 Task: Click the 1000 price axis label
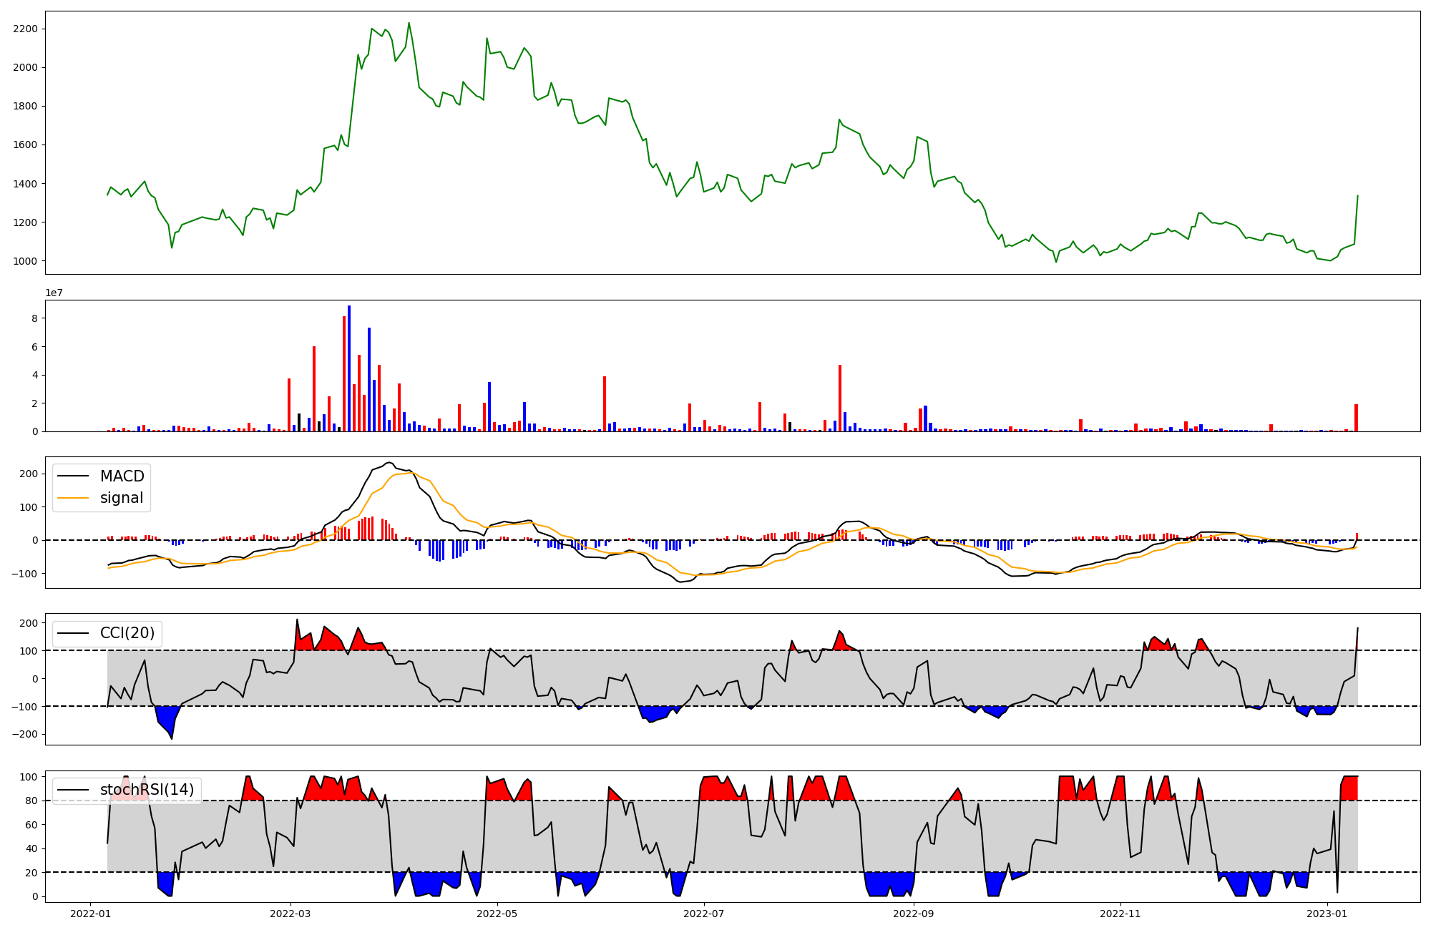pos(26,261)
